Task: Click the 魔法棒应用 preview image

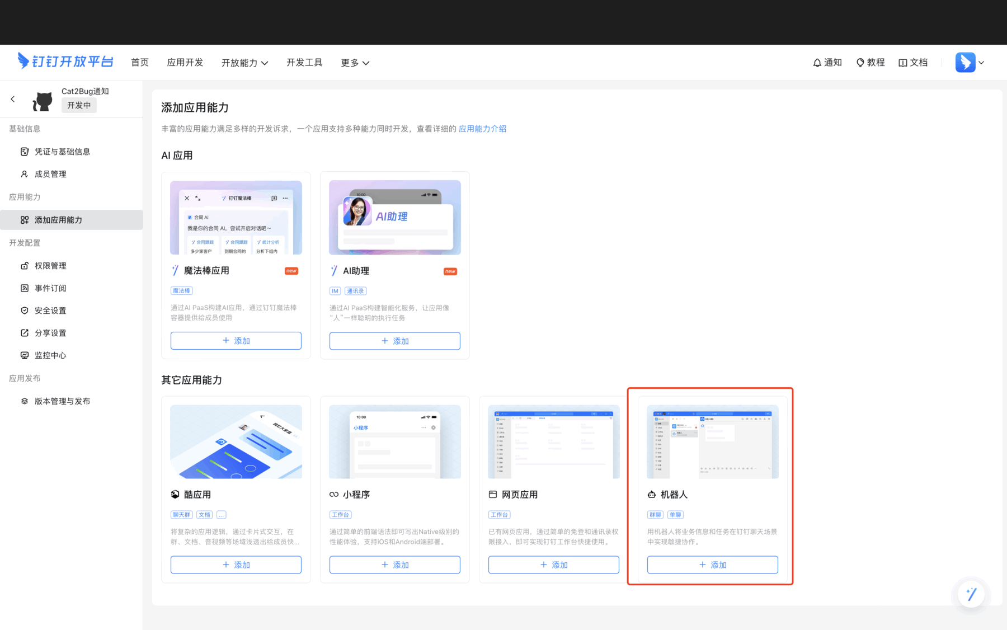Action: pyautogui.click(x=236, y=218)
